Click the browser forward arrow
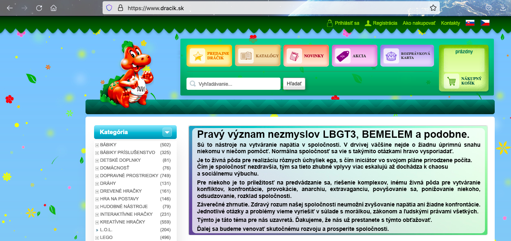Viewport: 511px width, 241px height. click(x=24, y=8)
